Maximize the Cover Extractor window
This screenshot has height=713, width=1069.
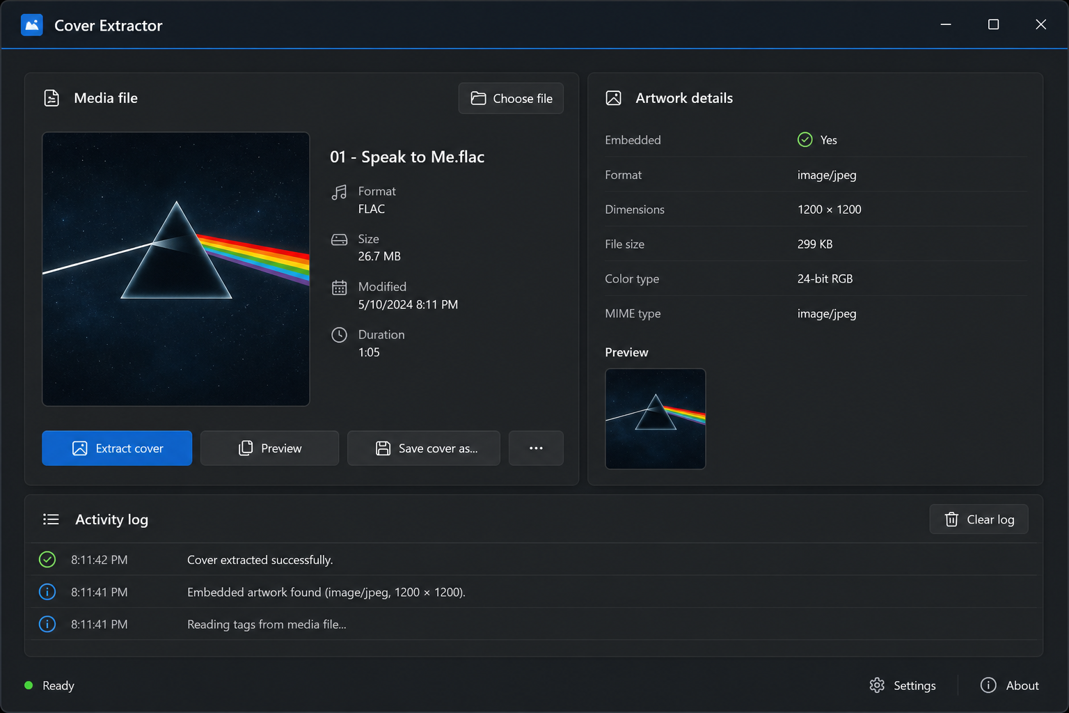[993, 24]
